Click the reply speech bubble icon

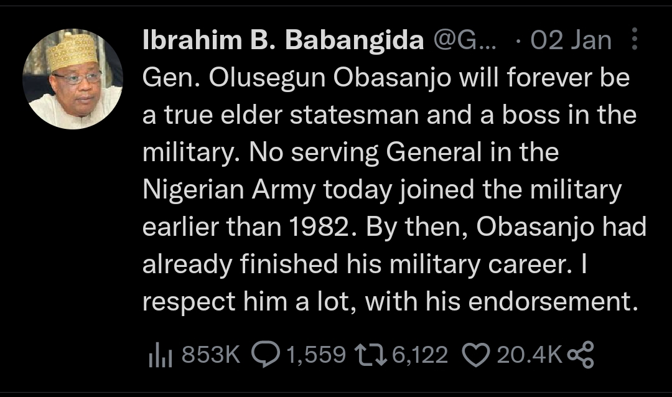coord(265,355)
